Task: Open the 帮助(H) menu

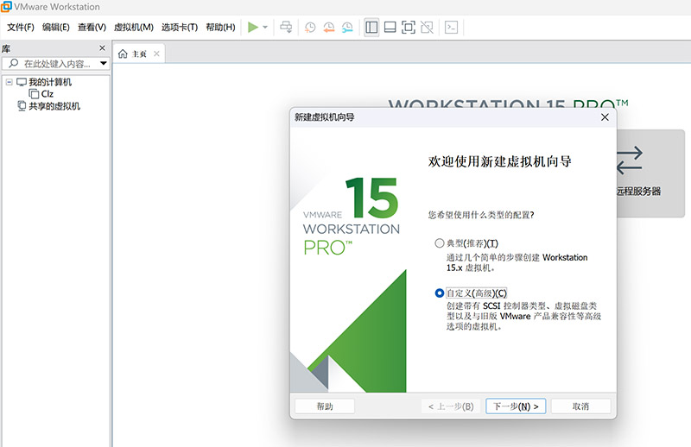Action: (221, 28)
